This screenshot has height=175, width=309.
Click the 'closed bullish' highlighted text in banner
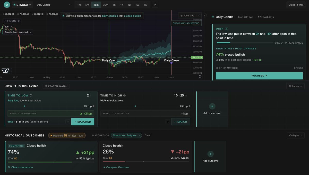point(132,16)
